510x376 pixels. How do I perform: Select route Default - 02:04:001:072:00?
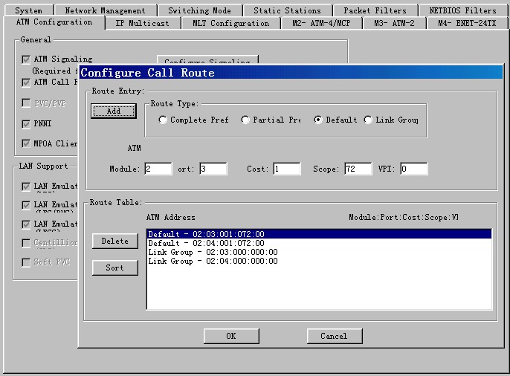[x=206, y=243]
